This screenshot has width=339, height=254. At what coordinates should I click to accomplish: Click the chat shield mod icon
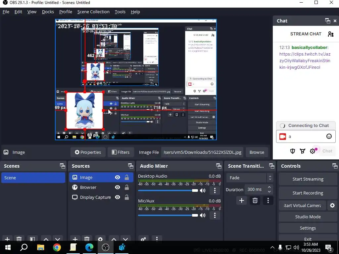pos(293,151)
